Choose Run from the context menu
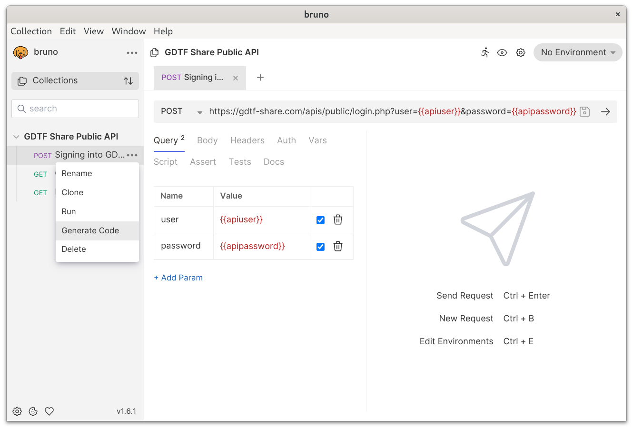Screen dimensions: 633x429 (x=97, y=212)
